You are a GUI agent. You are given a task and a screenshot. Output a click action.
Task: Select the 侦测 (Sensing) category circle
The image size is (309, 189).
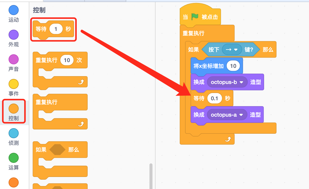(x=14, y=133)
